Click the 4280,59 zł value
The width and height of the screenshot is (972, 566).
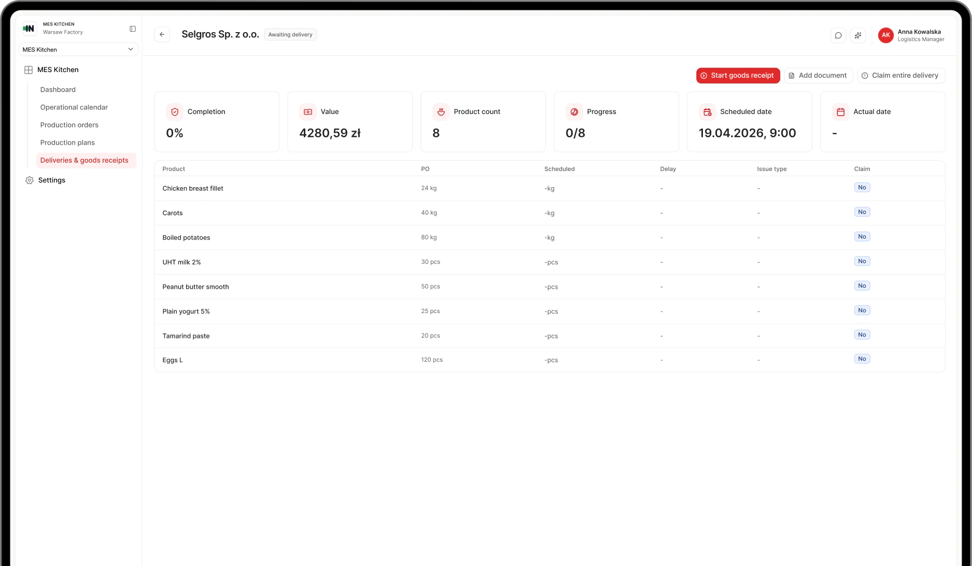click(x=330, y=133)
